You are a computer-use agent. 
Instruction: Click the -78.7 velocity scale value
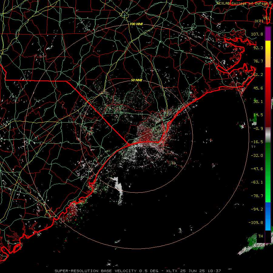[x=257, y=196]
